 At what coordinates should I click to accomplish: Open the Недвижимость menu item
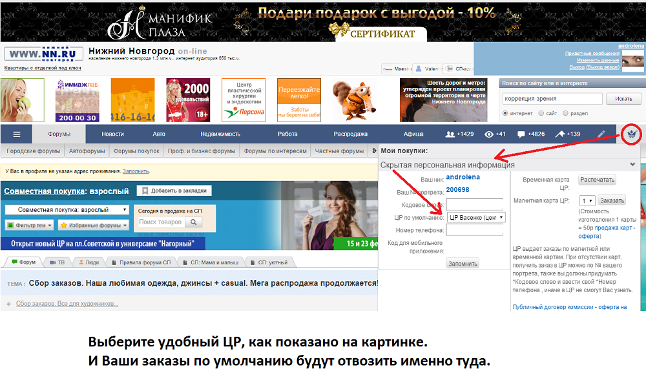click(x=220, y=134)
